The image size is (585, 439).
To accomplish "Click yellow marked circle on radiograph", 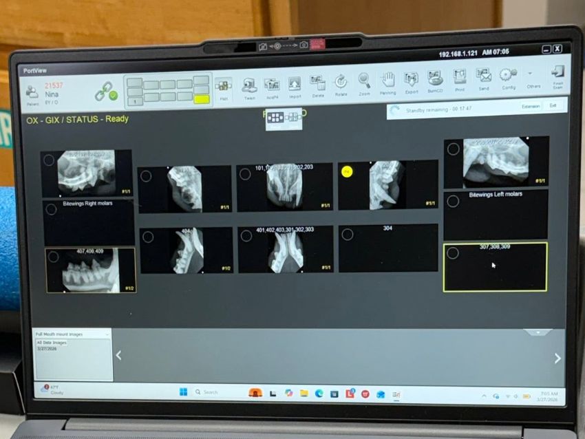I will pyautogui.click(x=347, y=171).
